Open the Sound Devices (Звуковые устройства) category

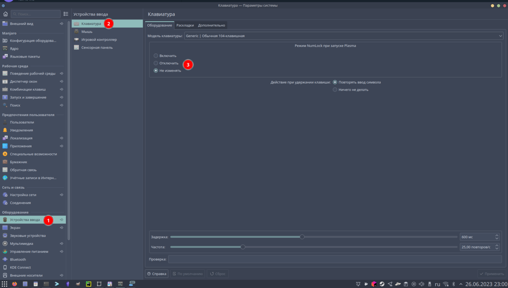33,235
